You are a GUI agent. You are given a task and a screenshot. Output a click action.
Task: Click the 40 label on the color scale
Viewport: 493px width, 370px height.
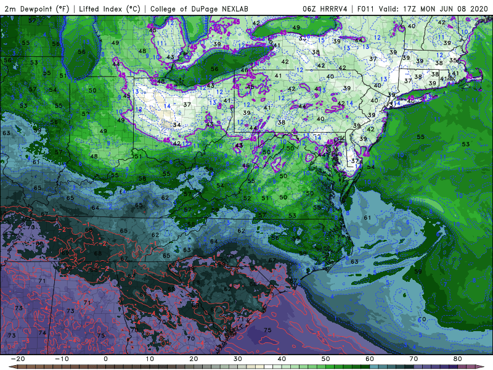282,358
